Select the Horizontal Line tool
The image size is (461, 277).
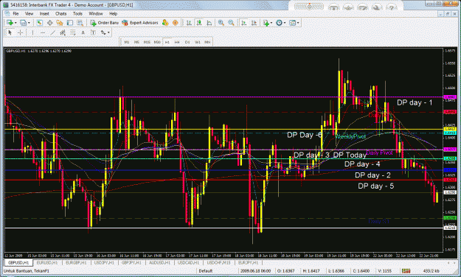[x=43, y=32]
